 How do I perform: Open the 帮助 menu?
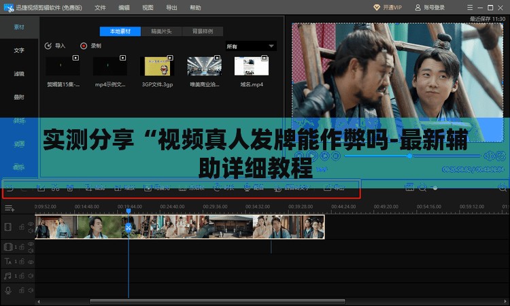(195, 7)
